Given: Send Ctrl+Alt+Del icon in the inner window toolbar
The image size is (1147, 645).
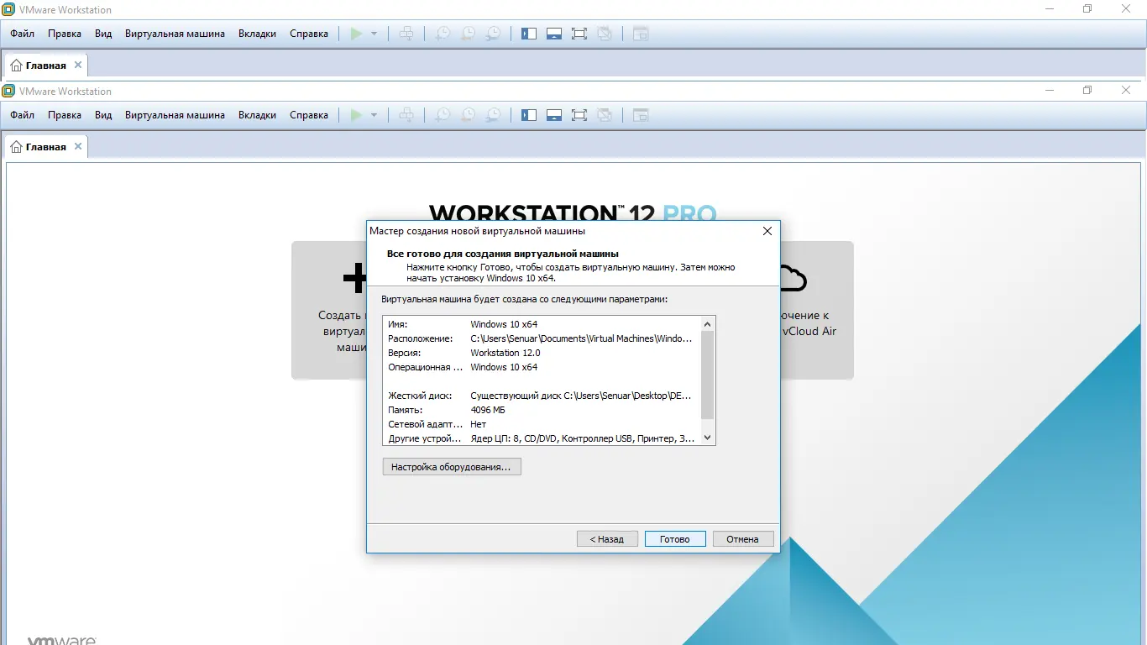Looking at the screenshot, I should coord(406,115).
